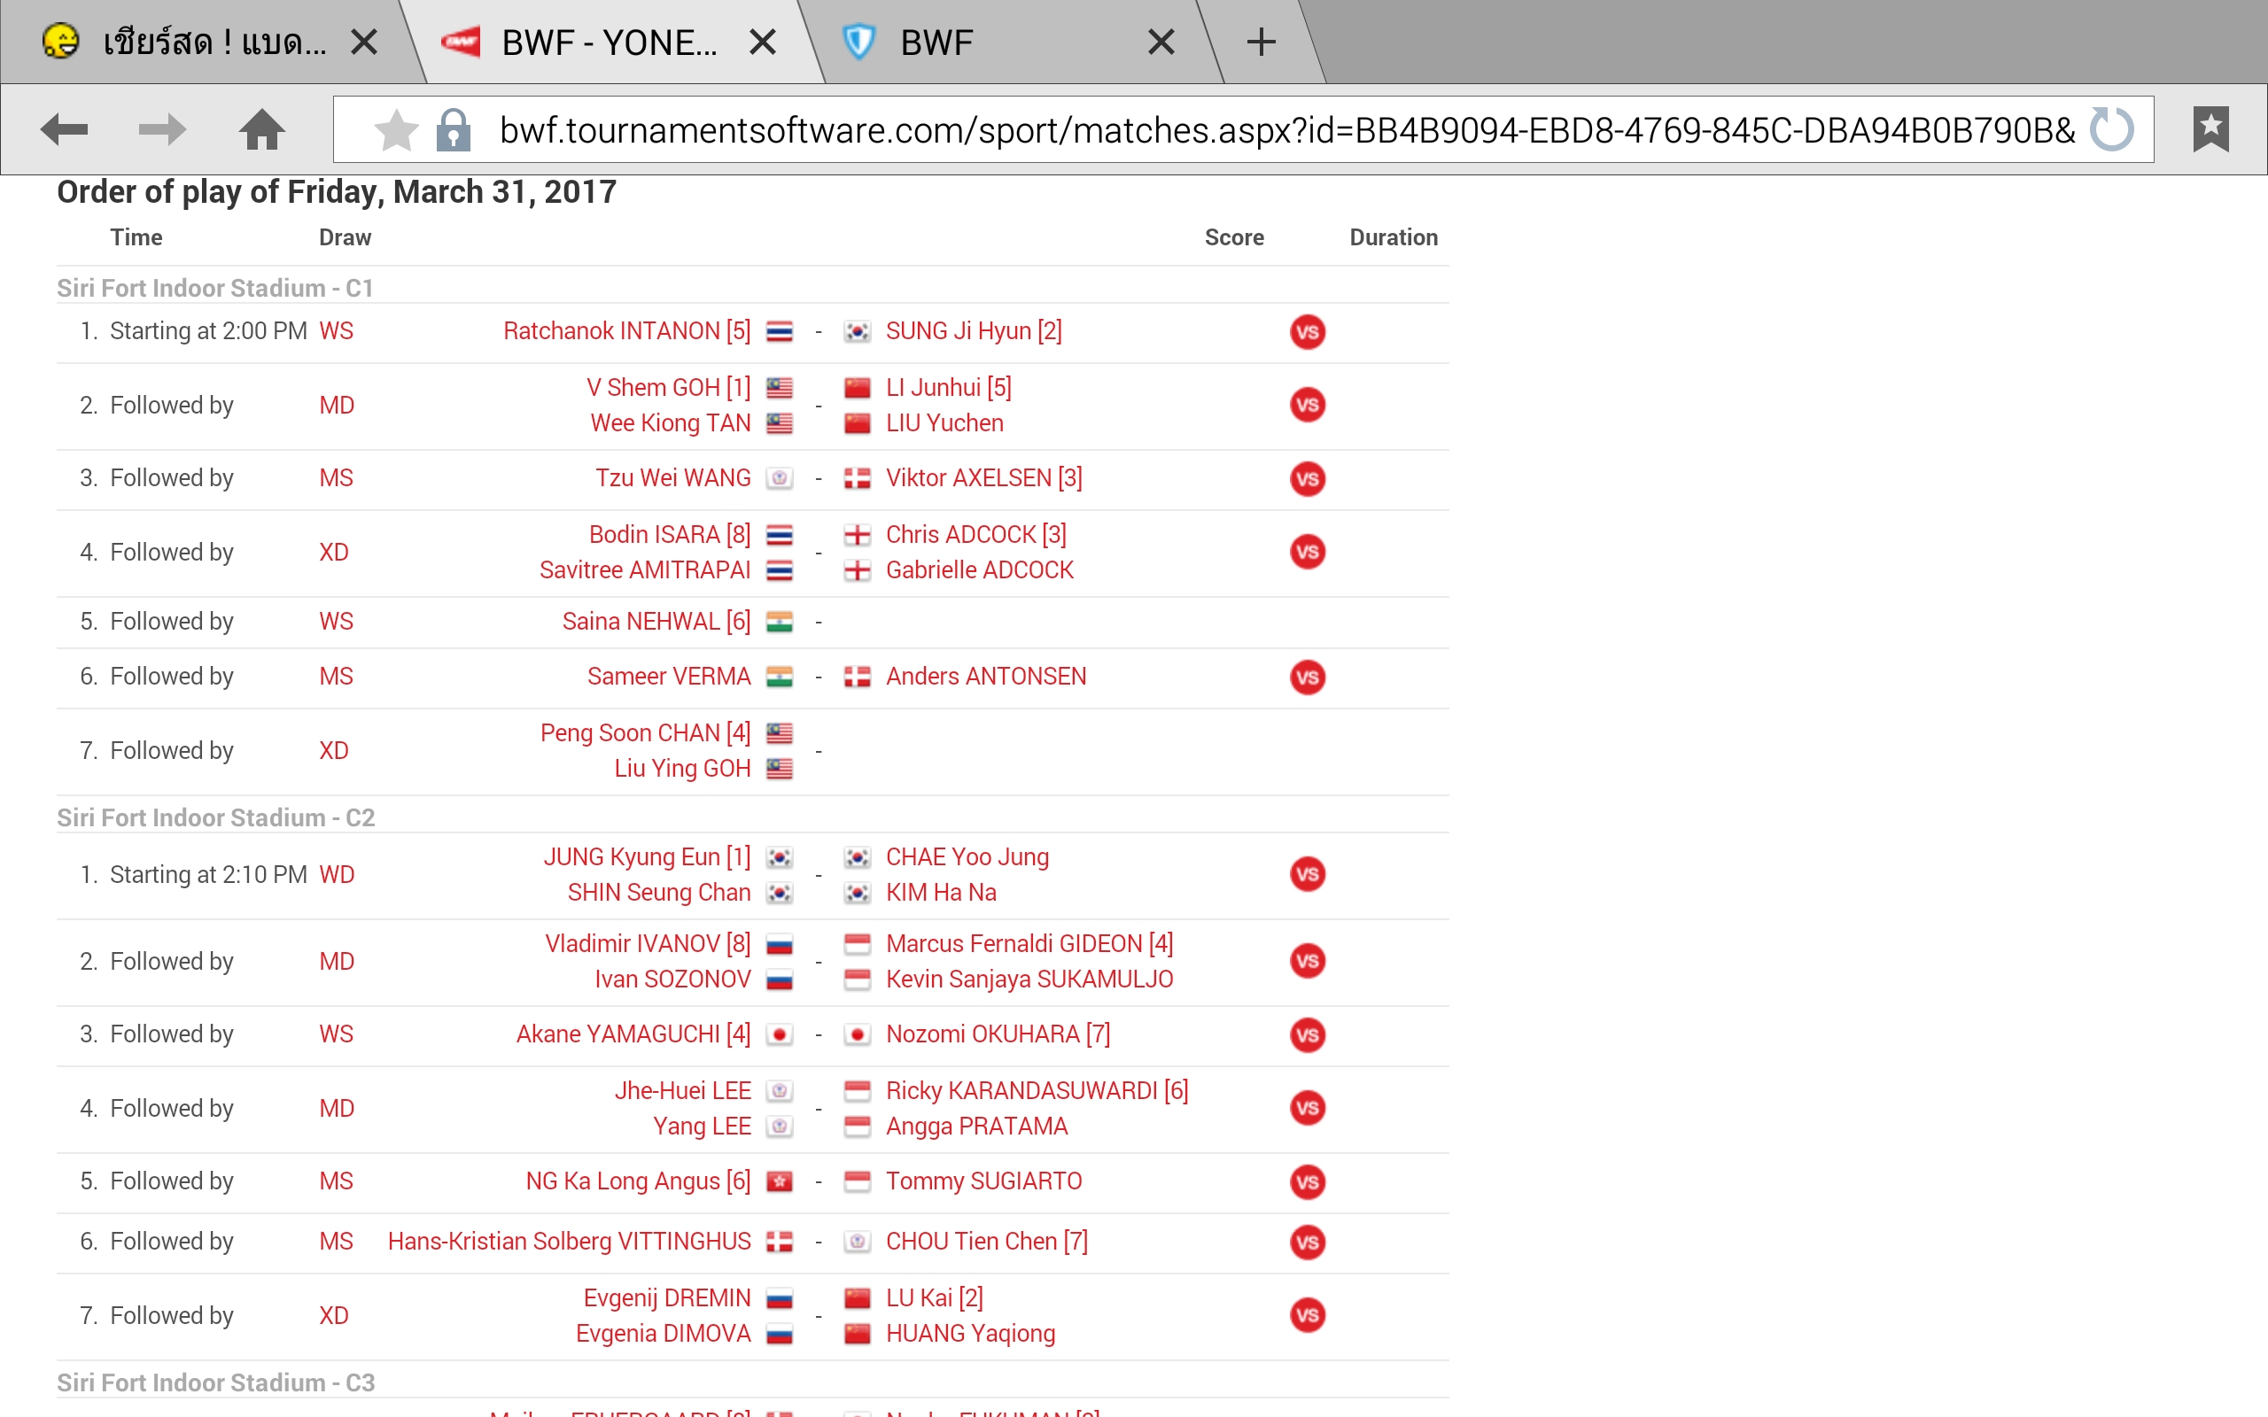The height and width of the screenshot is (1417, 2268).
Task: Click the browser forward arrow
Action: [161, 129]
